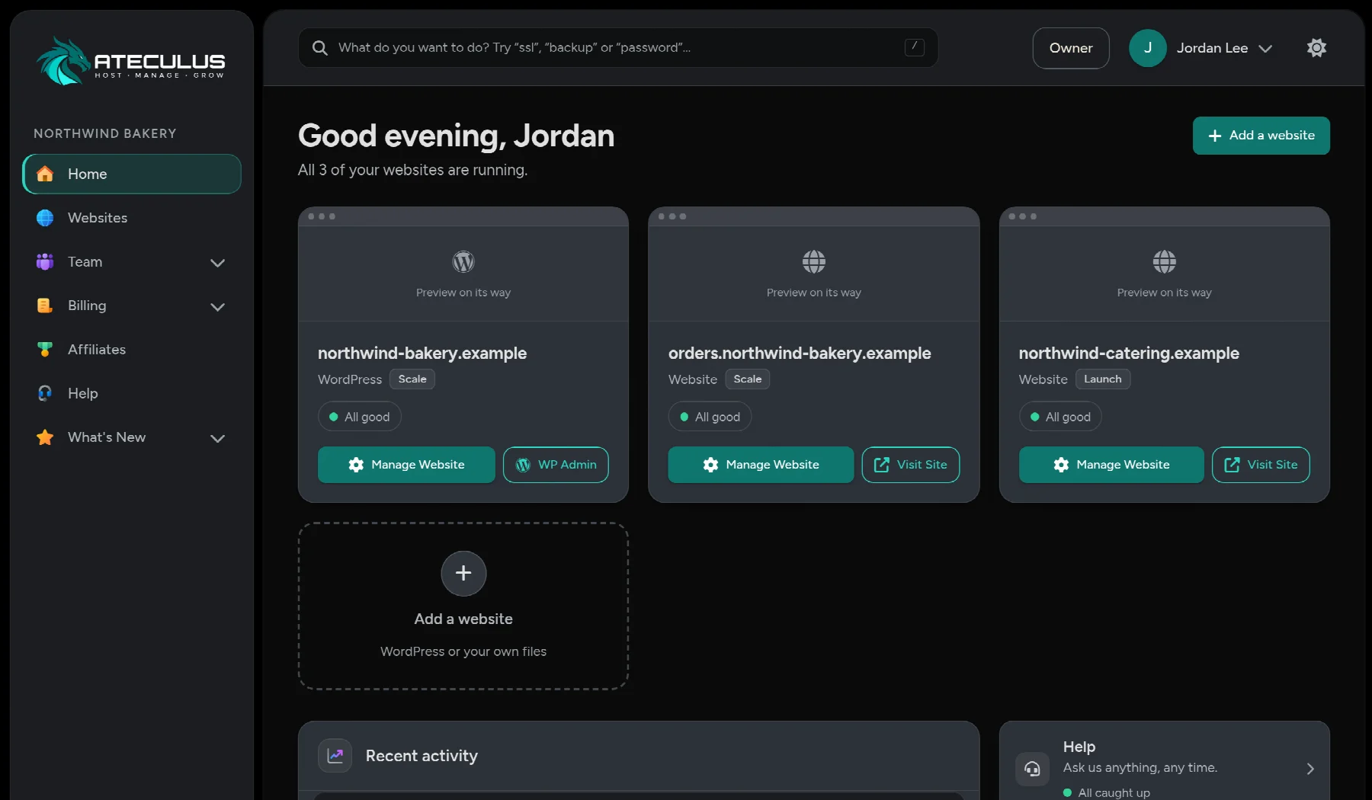Open Websites from the sidebar

pyautogui.click(x=132, y=218)
